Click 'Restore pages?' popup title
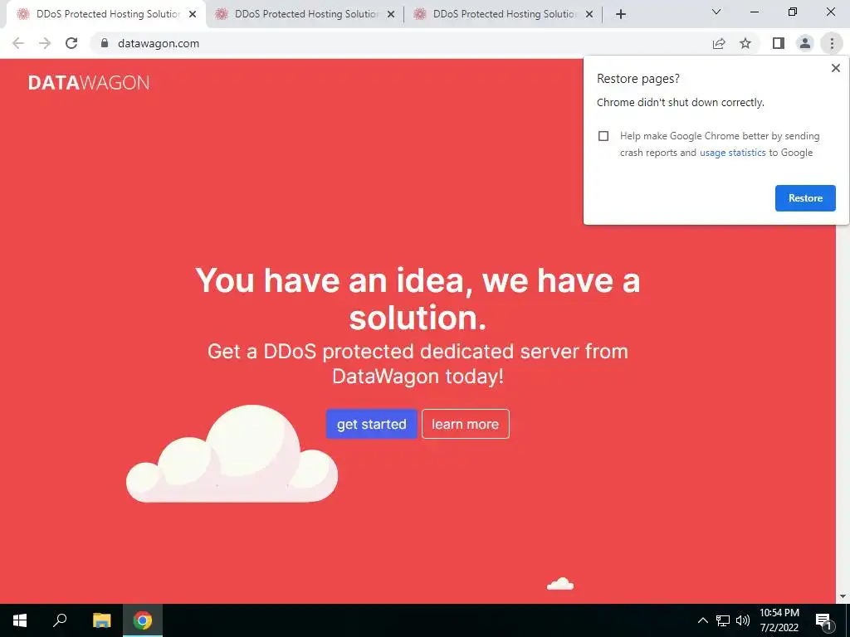850x637 pixels. point(638,79)
